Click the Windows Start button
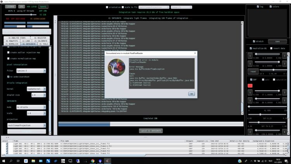 [x=3, y=161]
